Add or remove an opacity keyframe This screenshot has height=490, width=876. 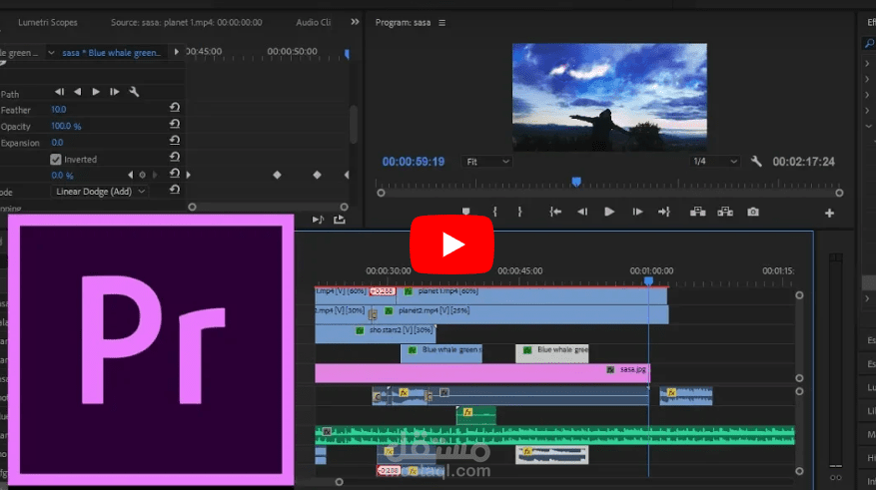click(x=143, y=175)
